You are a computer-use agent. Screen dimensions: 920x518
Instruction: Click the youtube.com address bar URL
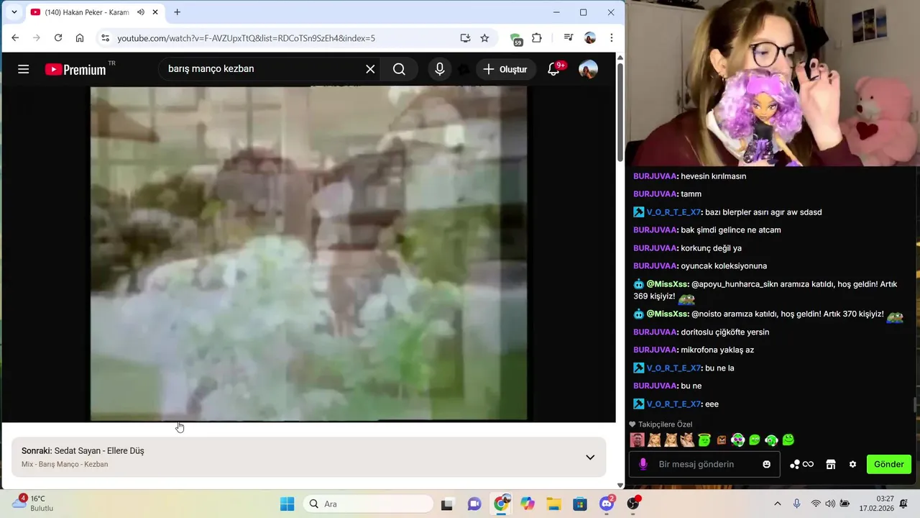pyautogui.click(x=246, y=38)
